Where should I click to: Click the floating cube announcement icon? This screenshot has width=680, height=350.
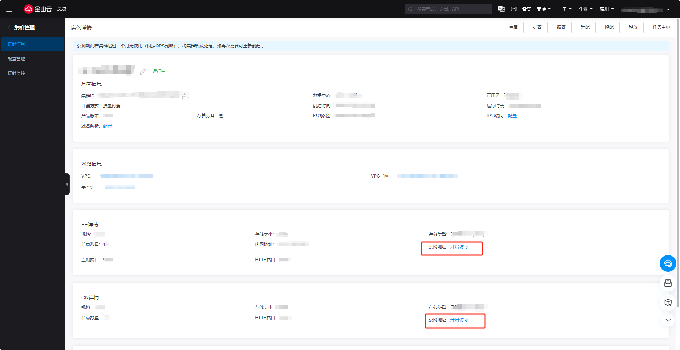point(668,302)
